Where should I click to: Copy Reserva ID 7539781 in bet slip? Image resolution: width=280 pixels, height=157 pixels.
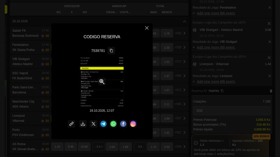coord(222,91)
